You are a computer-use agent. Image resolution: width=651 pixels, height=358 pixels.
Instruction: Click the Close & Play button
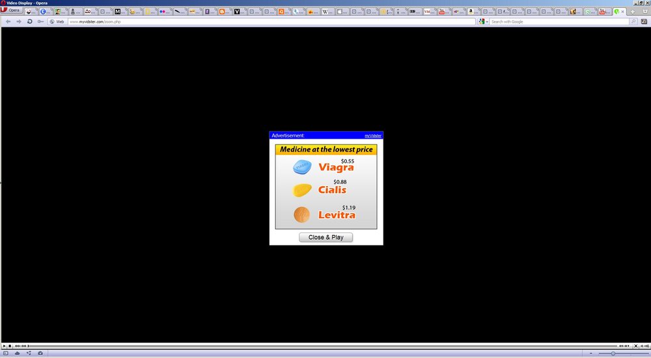click(x=326, y=237)
